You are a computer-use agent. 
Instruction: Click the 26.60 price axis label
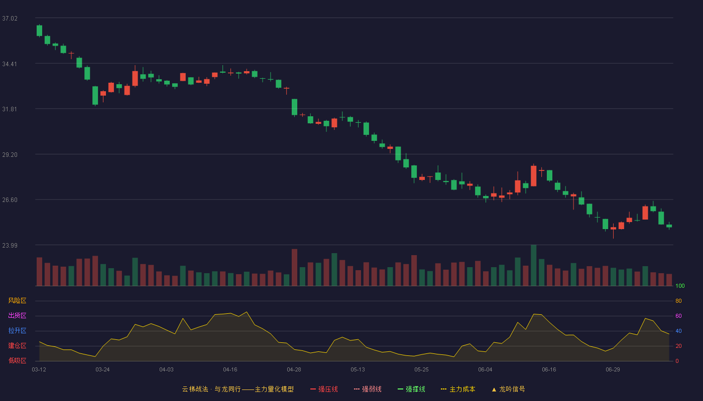coord(10,200)
